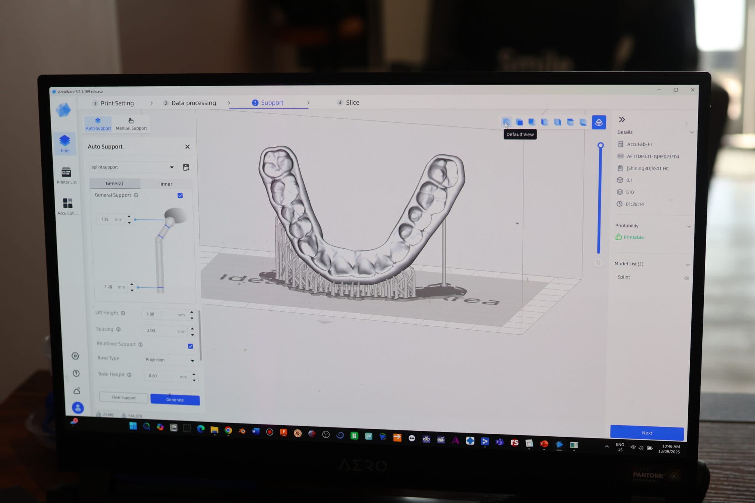
Task: Open the Base Type Projection dropdown
Action: pos(170,360)
